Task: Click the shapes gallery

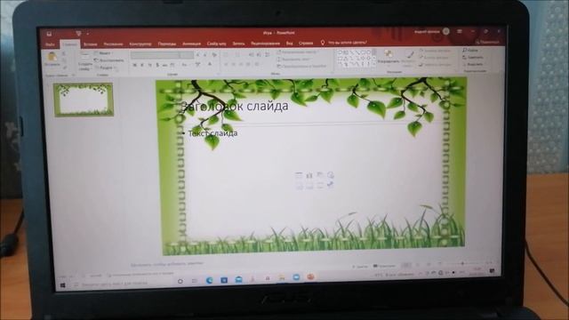Action: click(x=356, y=59)
